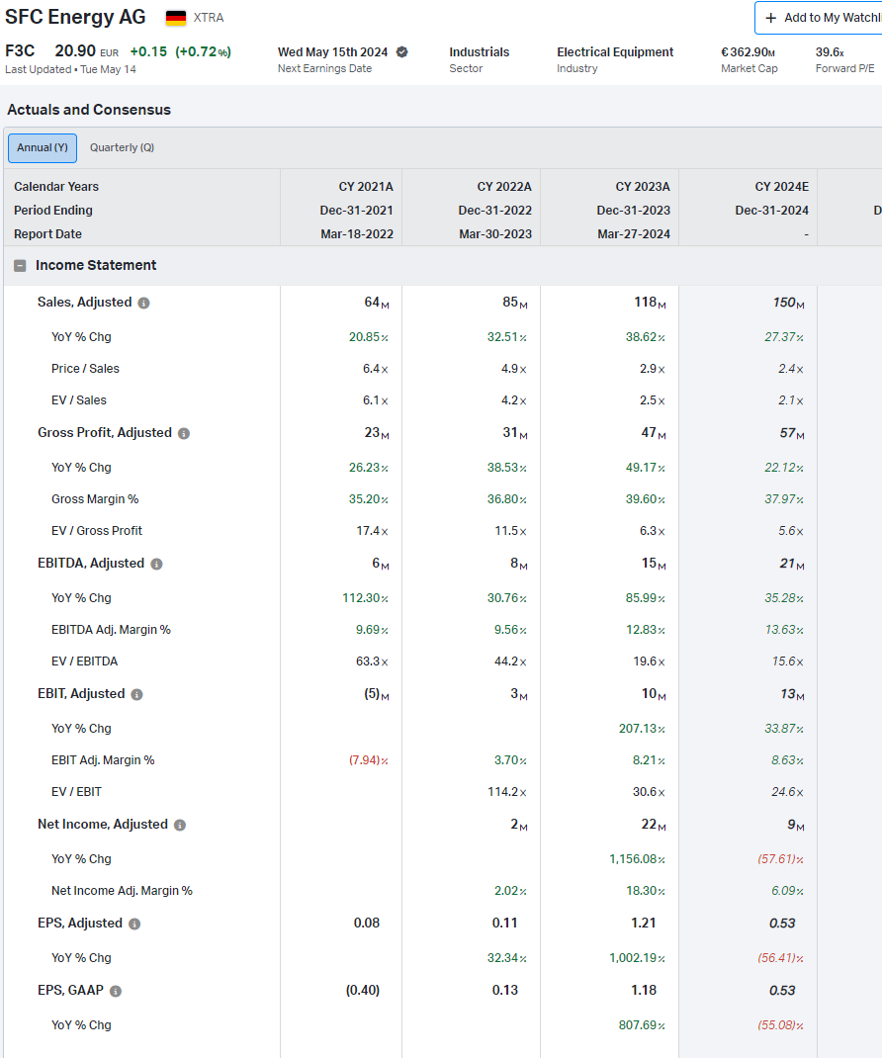Click the EV / Gross Profit row label

click(x=97, y=531)
